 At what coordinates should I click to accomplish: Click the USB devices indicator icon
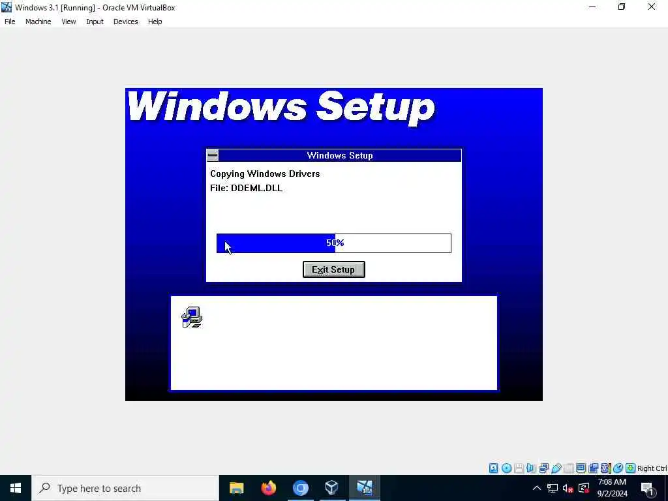pos(556,468)
